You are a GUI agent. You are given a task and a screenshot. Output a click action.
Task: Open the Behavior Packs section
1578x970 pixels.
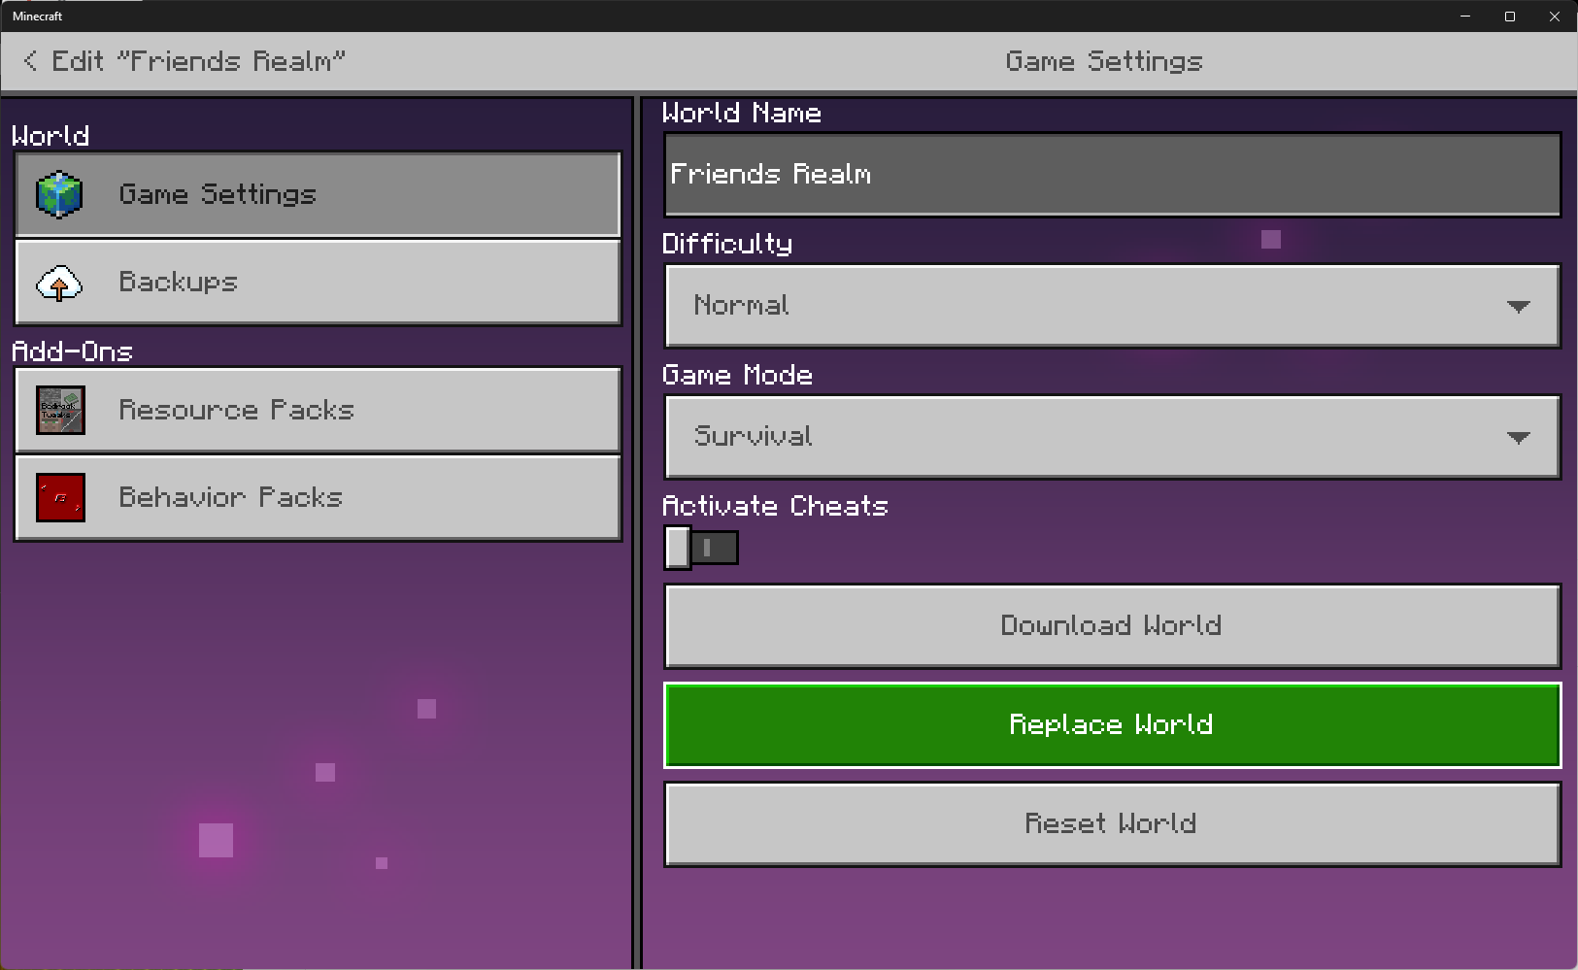click(318, 497)
